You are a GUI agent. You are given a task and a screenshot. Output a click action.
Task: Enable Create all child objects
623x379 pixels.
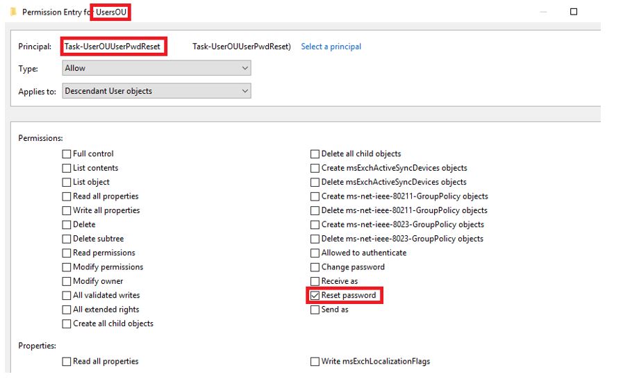coord(67,323)
